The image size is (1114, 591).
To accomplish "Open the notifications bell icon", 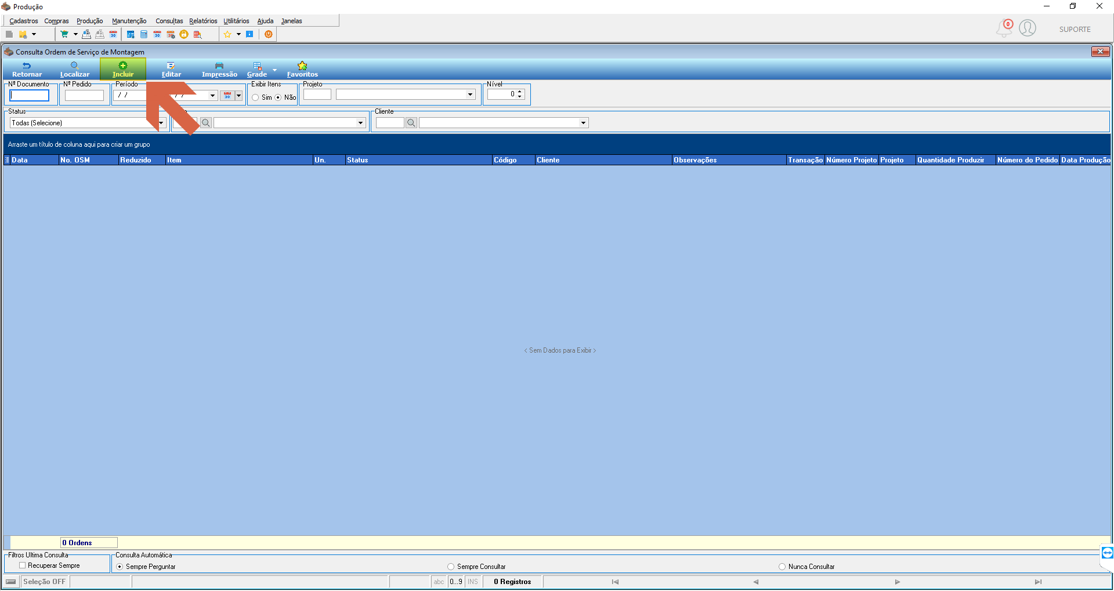I will [x=1004, y=28].
